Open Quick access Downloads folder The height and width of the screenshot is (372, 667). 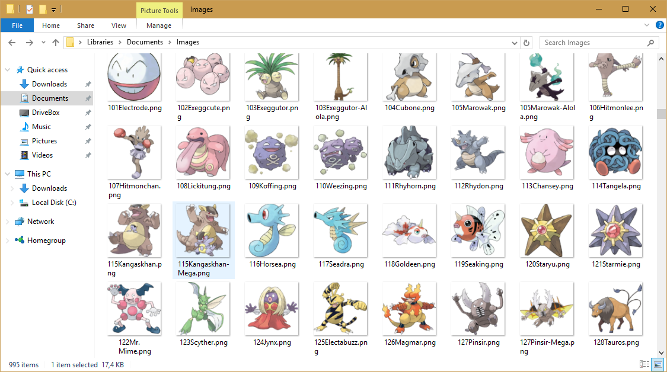pyautogui.click(x=49, y=84)
